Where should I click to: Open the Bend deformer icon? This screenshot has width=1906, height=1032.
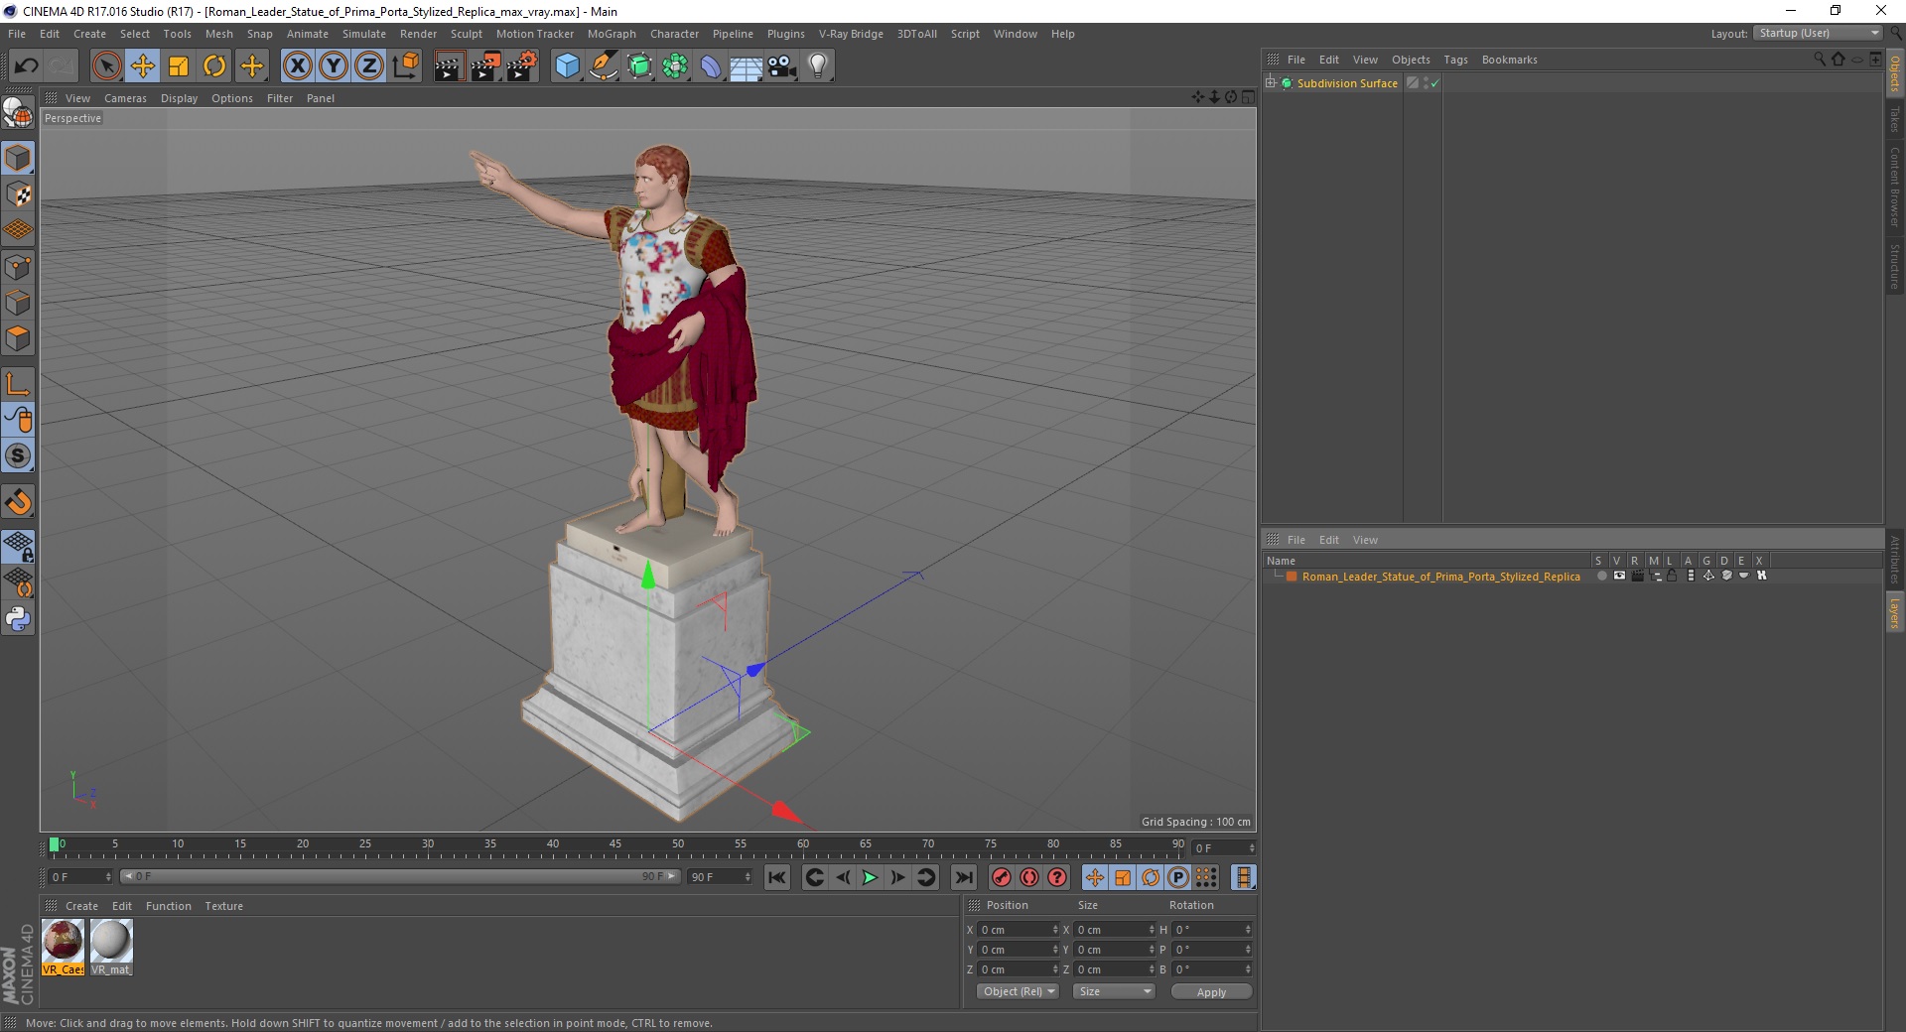pos(711,66)
